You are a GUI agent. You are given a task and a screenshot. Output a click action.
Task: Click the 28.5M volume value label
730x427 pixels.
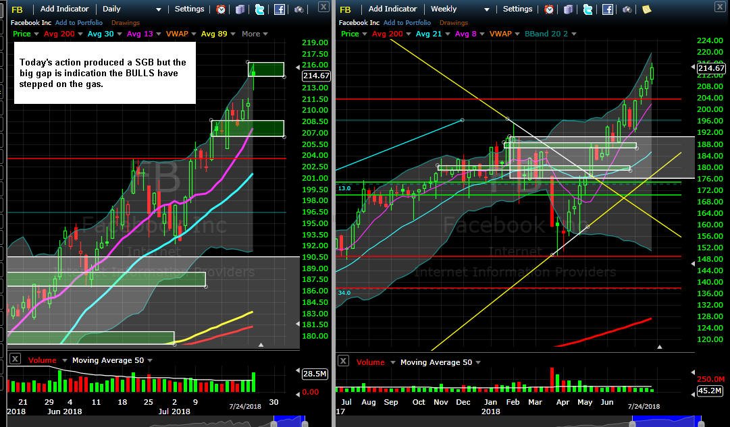(315, 374)
